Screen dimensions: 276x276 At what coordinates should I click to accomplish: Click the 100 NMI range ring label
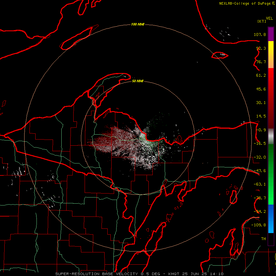pyautogui.click(x=138, y=24)
